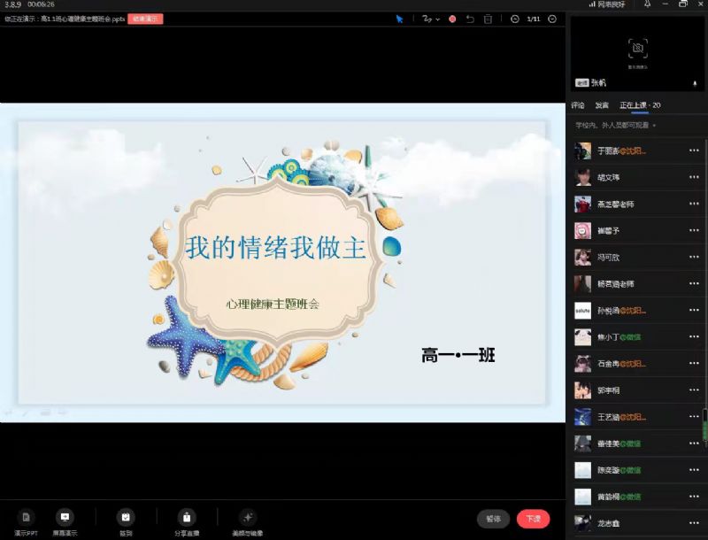
Task: Select the mouse pointer tool in toolbar
Action: point(399,19)
